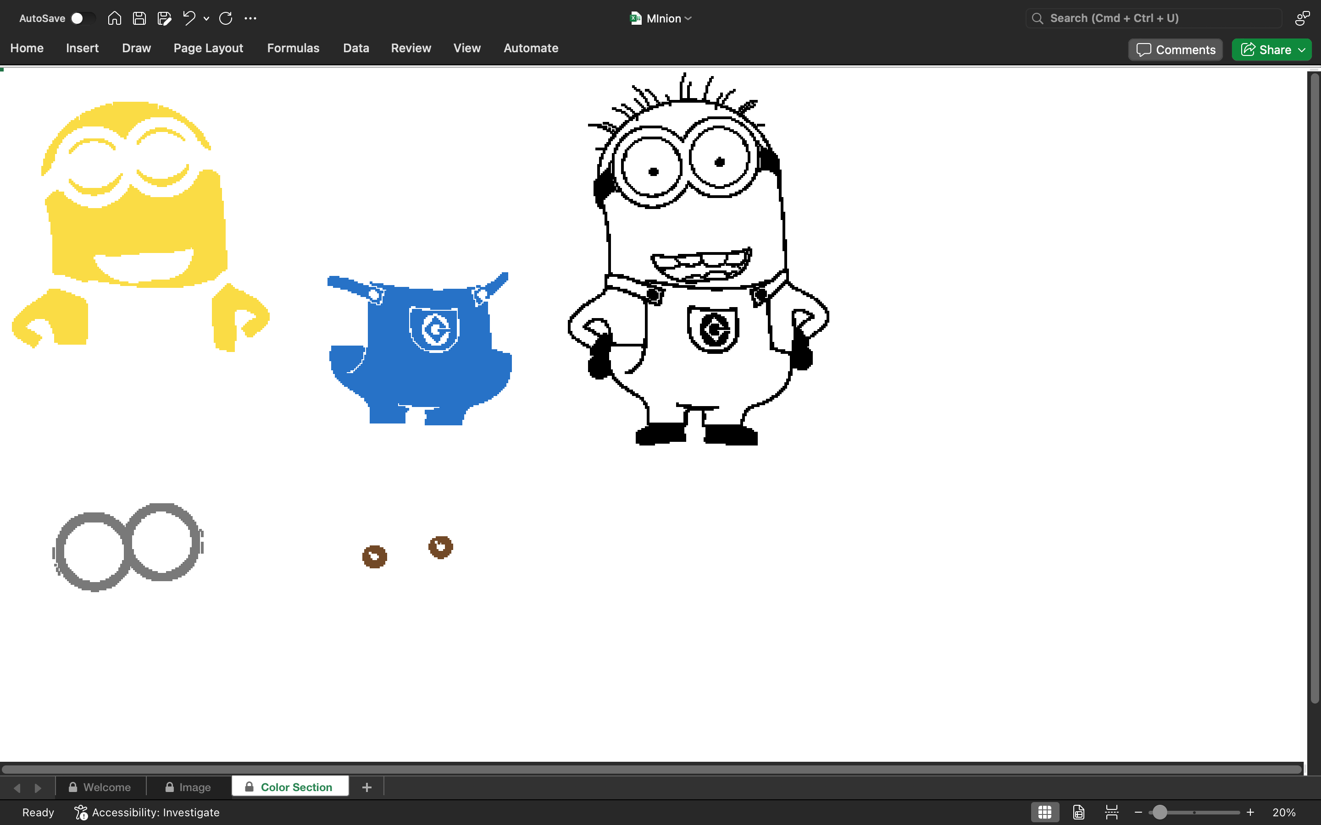Screen dimensions: 1321x825
Task: Switch to the Image sheet tab
Action: [x=189, y=787]
